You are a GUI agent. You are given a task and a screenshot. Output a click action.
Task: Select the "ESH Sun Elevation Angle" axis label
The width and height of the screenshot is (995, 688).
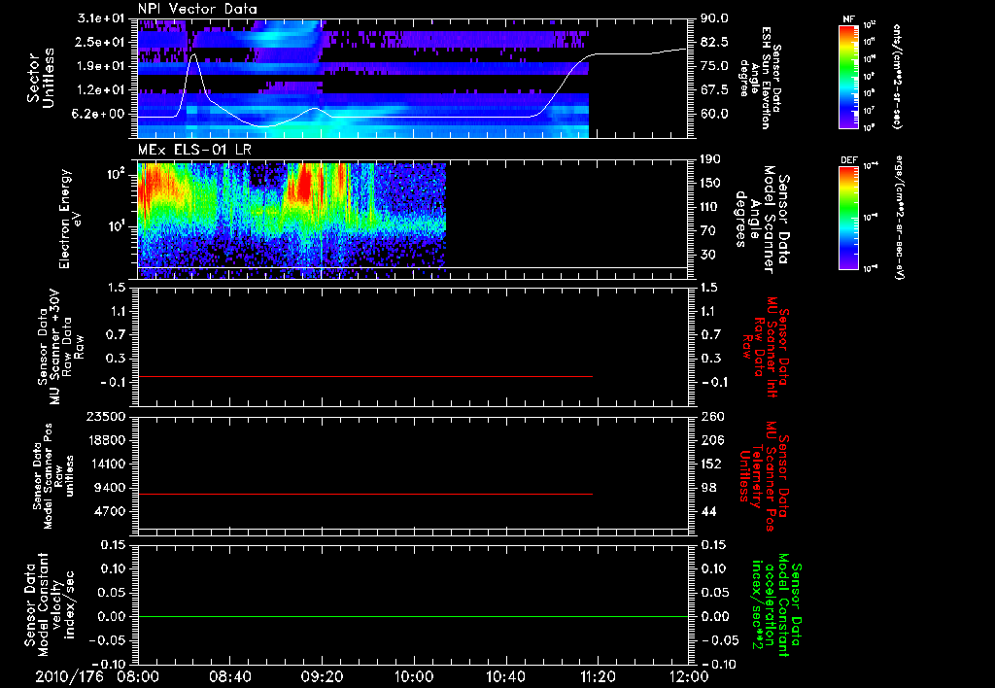coord(761,78)
